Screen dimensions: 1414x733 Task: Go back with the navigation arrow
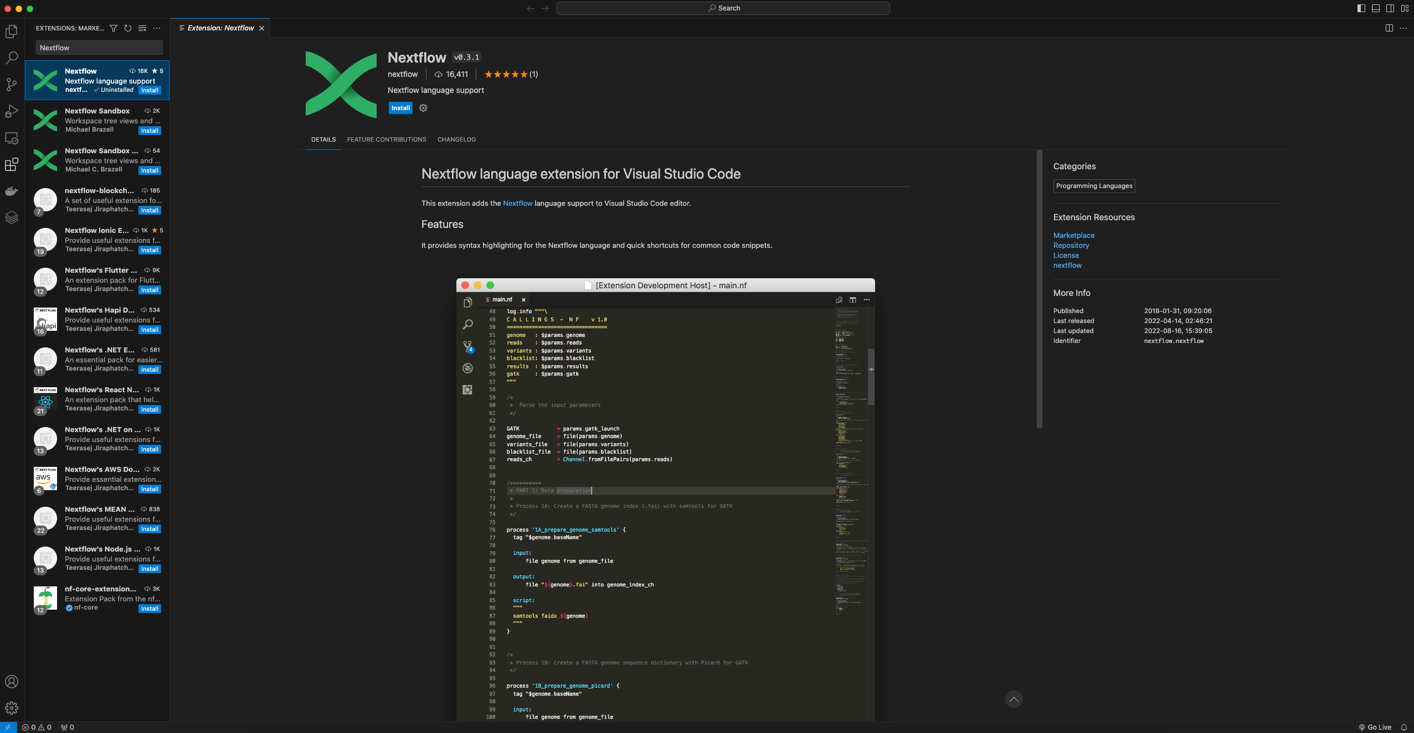click(x=531, y=8)
